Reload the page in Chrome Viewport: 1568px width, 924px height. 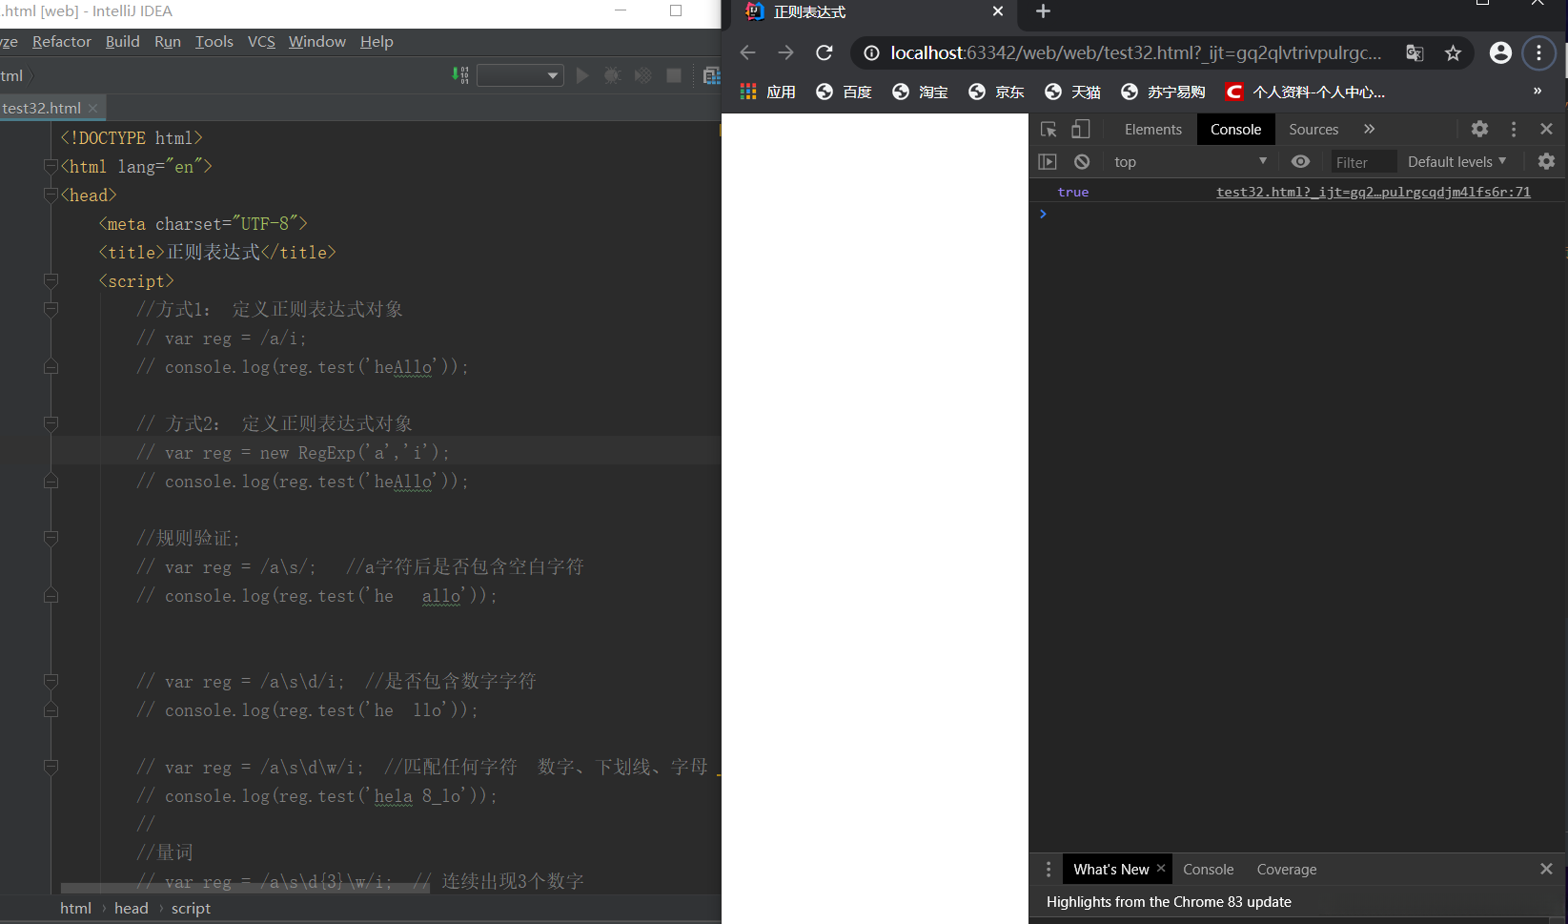click(x=825, y=52)
